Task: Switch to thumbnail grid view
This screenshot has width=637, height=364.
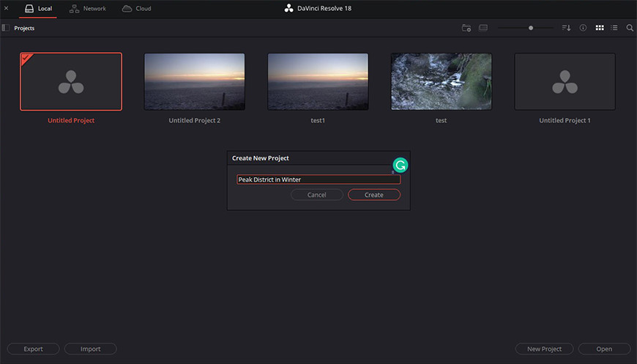Action: click(600, 28)
